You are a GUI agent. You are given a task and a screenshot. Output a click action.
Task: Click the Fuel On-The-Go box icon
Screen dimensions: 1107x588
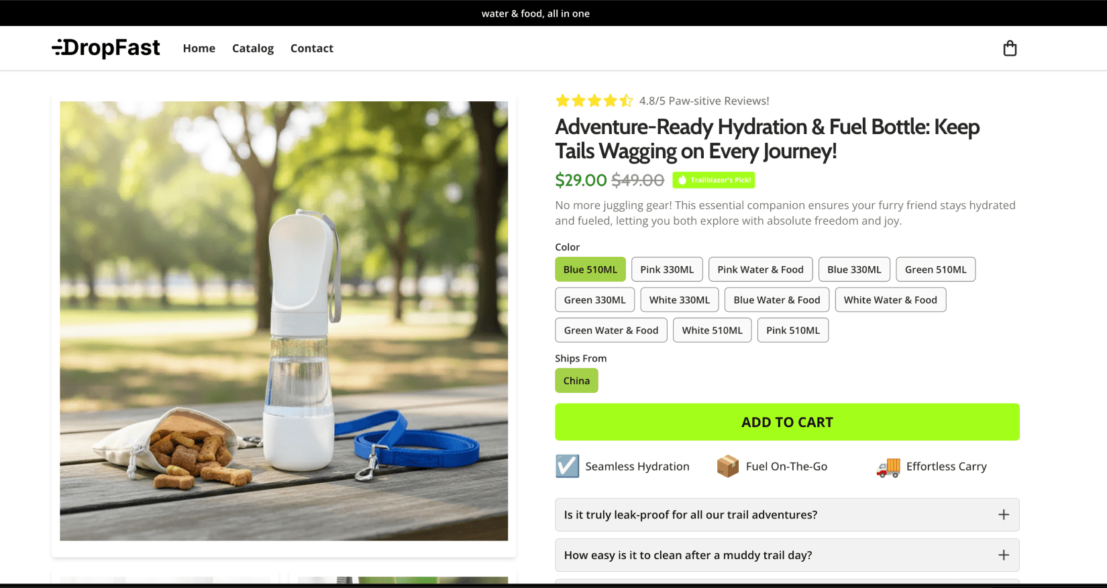pyautogui.click(x=727, y=466)
